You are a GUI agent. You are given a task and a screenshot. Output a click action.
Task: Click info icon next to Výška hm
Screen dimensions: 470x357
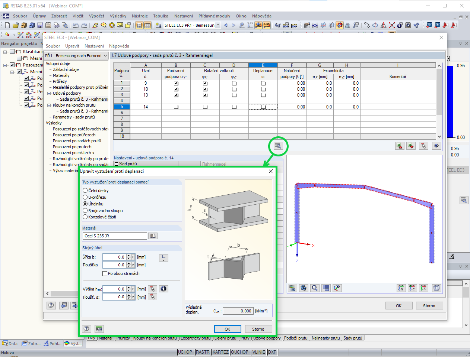163,289
